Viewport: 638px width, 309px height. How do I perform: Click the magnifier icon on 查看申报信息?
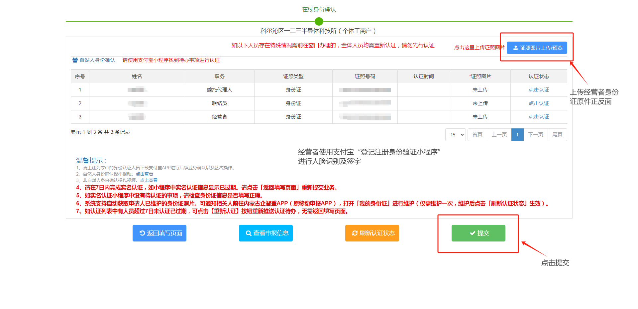coord(248,233)
